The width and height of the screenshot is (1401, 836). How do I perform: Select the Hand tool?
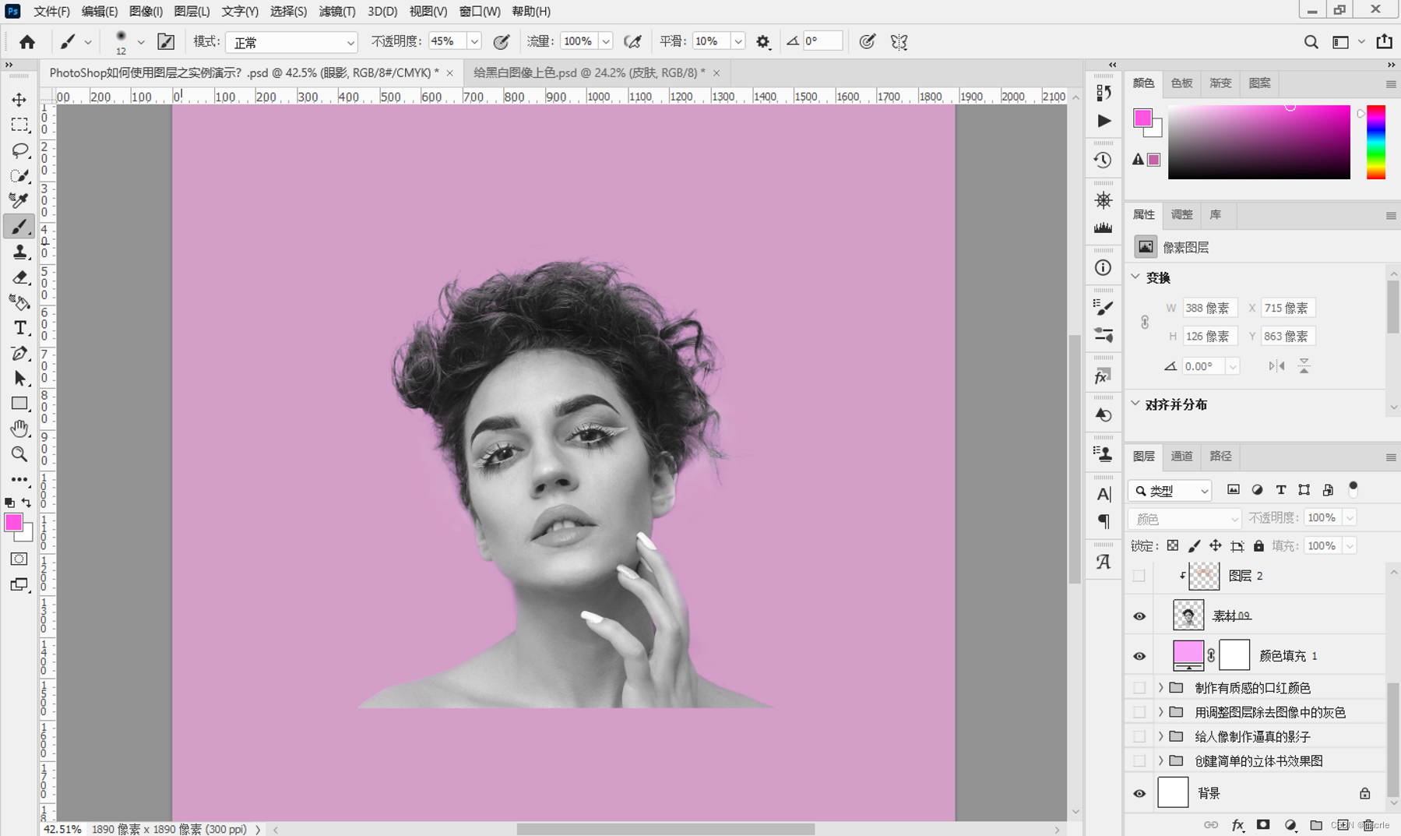click(x=19, y=429)
